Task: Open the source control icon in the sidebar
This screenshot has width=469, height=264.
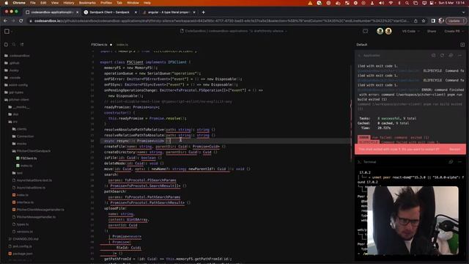Action: pyautogui.click(x=22, y=45)
